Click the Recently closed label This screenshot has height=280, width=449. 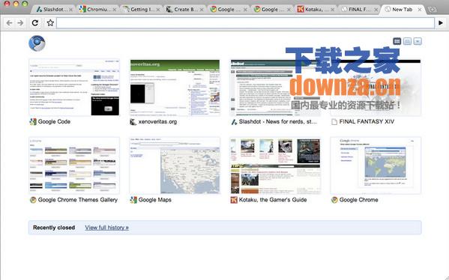[x=54, y=228]
